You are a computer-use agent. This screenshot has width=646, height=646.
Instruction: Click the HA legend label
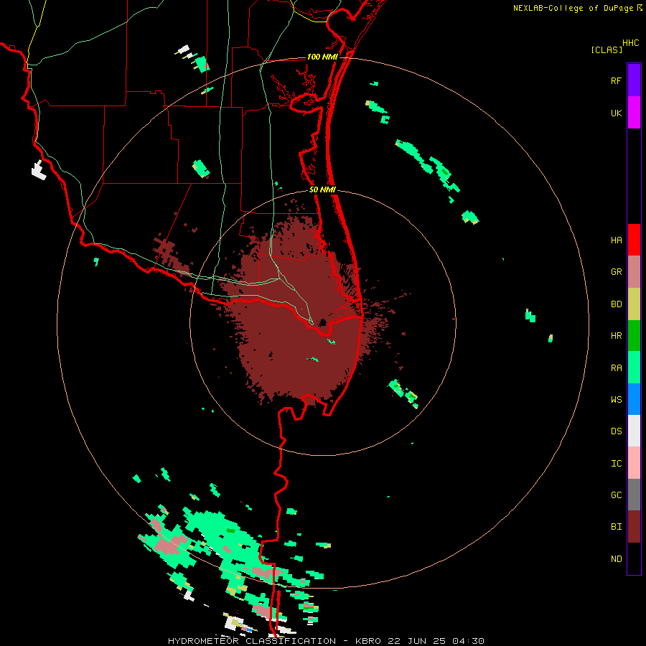point(616,240)
